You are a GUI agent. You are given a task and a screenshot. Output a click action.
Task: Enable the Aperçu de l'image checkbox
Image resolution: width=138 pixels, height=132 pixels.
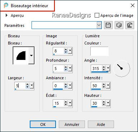tap(97, 15)
